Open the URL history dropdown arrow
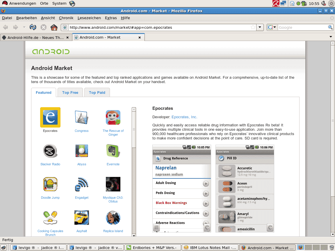The width and height of the screenshot is (335, 251). [x=260, y=27]
